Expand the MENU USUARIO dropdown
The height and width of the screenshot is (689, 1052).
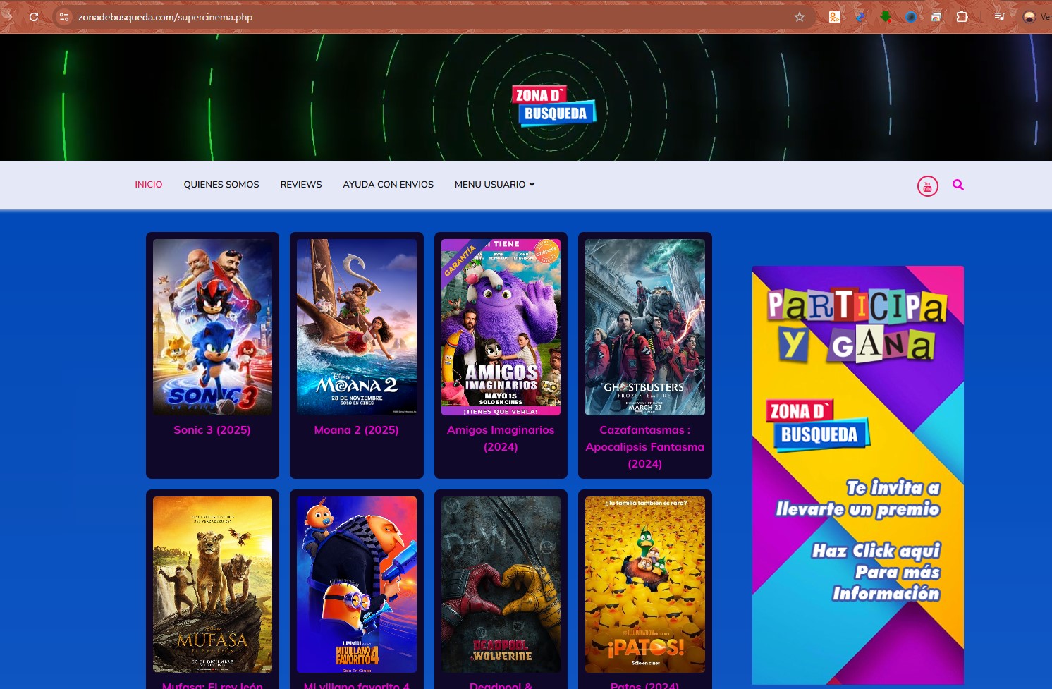494,185
